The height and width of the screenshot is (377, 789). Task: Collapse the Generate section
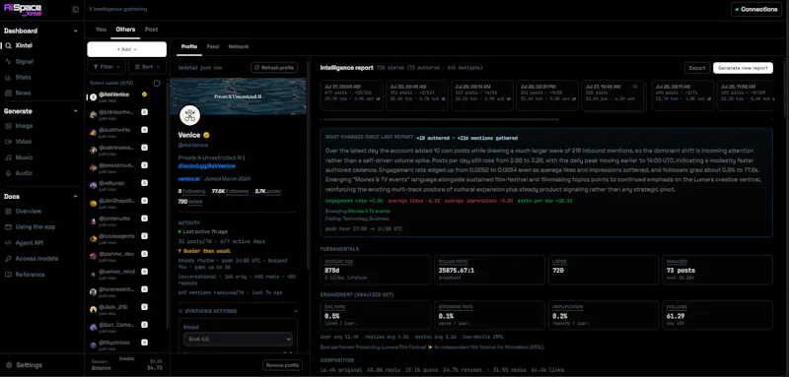coord(76,111)
